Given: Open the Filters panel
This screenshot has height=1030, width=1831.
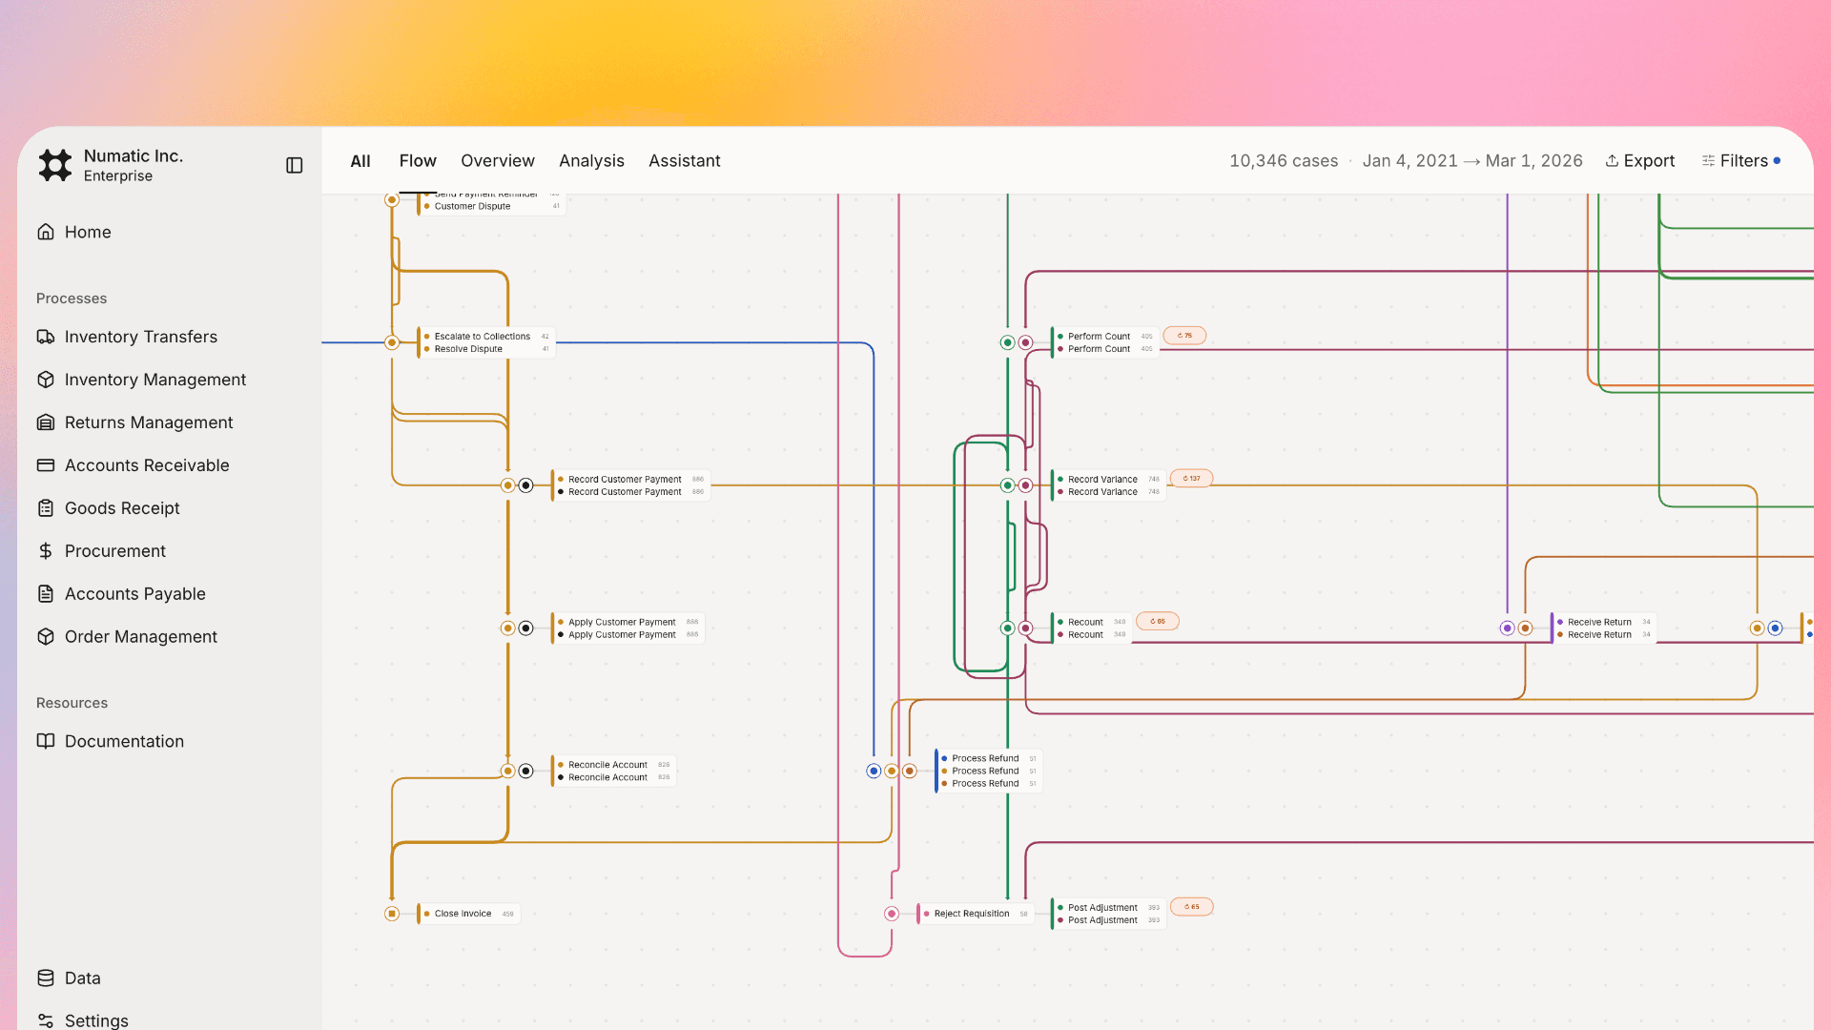Looking at the screenshot, I should (x=1741, y=161).
